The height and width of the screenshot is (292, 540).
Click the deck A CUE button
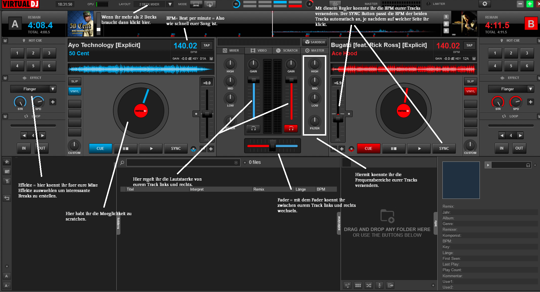(100, 148)
